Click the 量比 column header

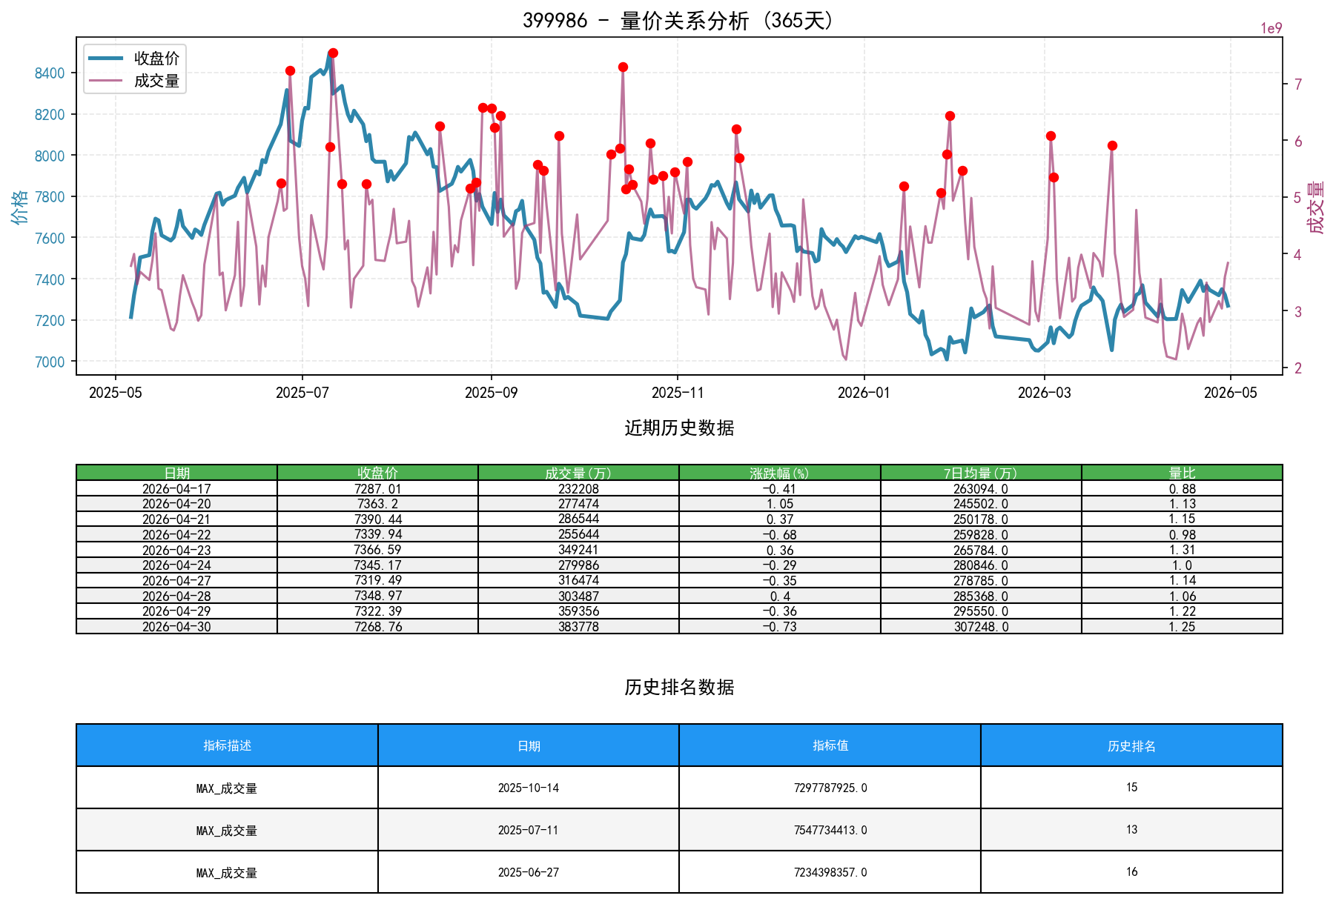1182,473
